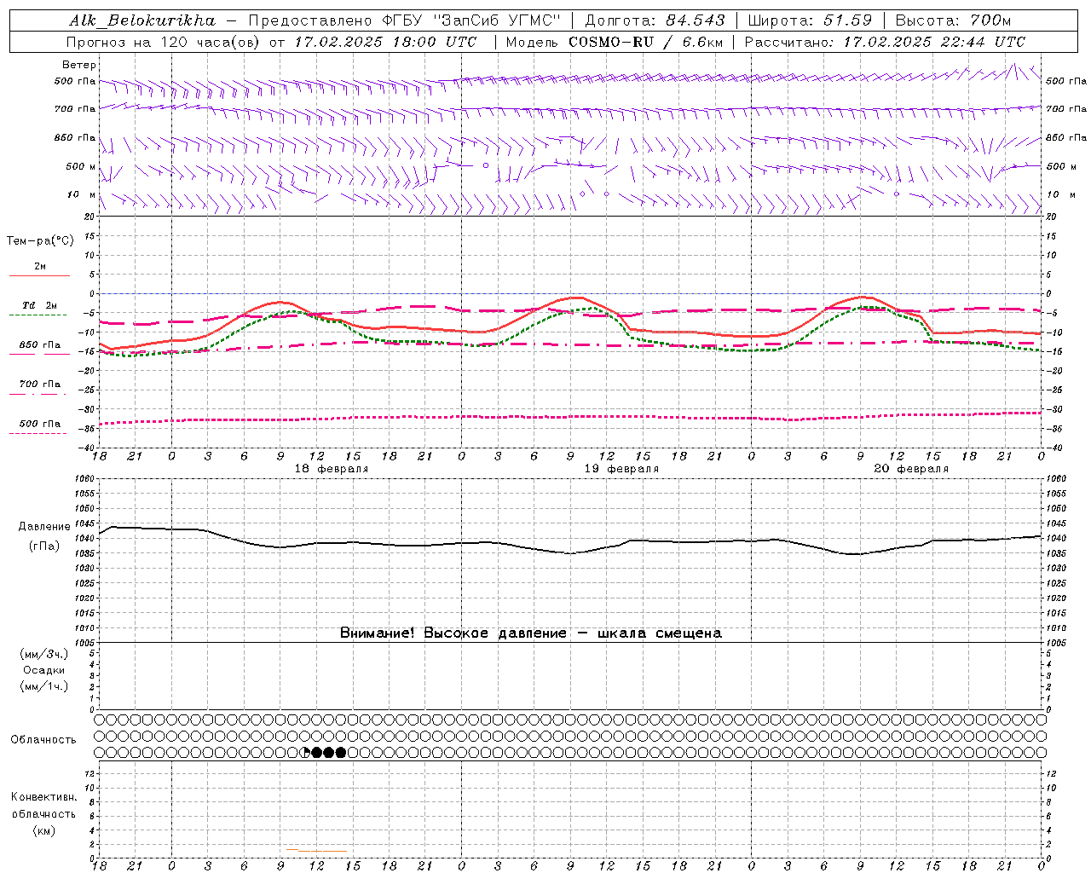Click the 2м temperature legend entry
This screenshot has height=873, width=1091.
[40, 267]
